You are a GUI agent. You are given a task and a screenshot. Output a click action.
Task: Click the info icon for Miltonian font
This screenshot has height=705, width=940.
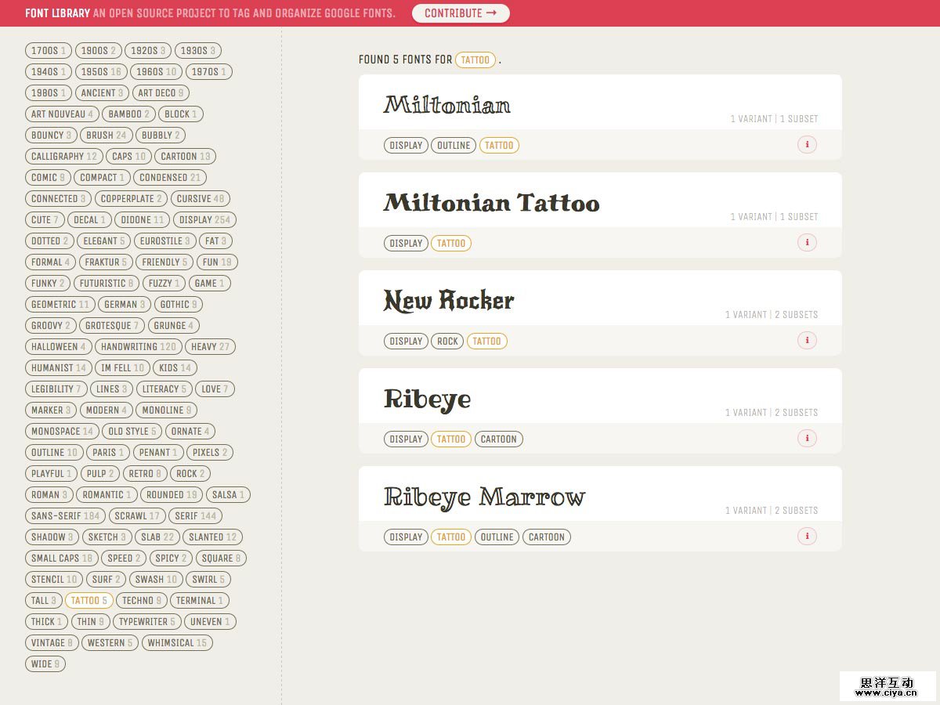pyautogui.click(x=807, y=145)
